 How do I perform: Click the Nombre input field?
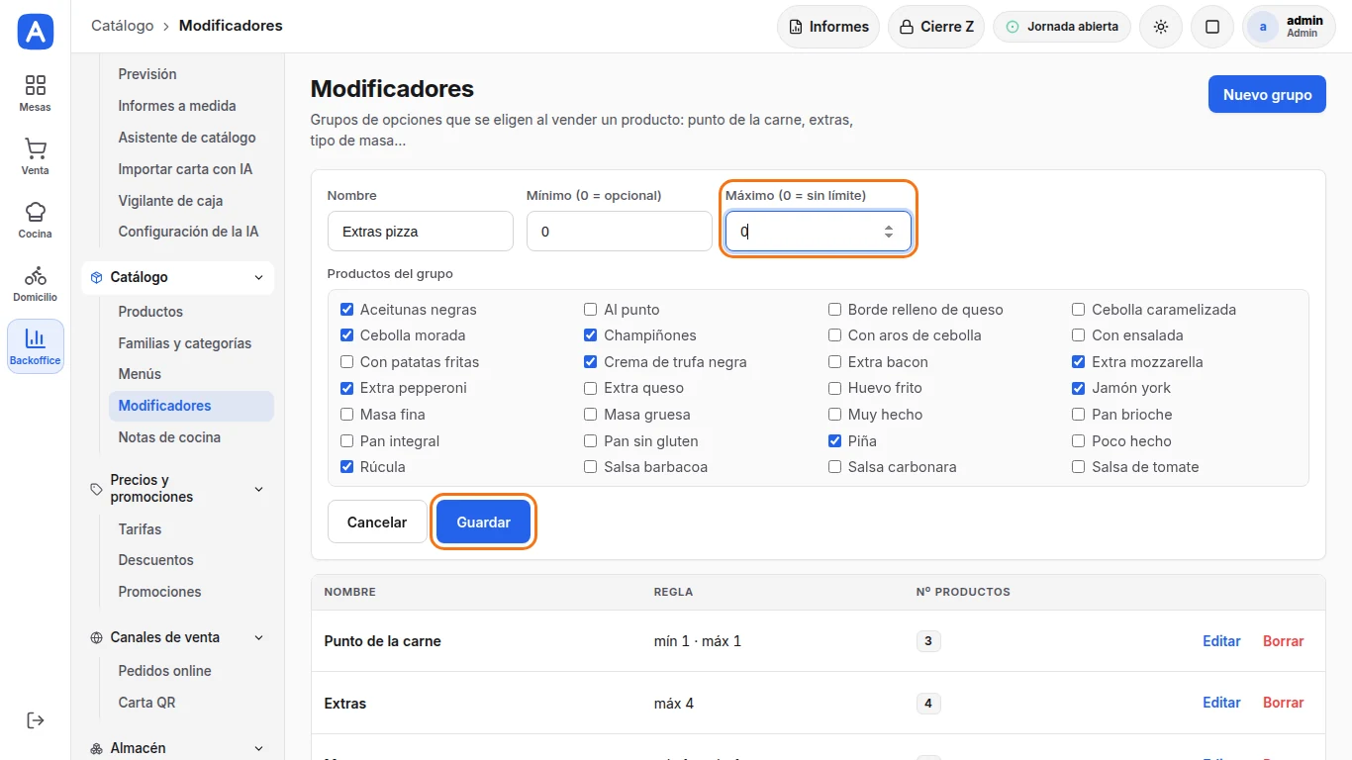tap(421, 232)
